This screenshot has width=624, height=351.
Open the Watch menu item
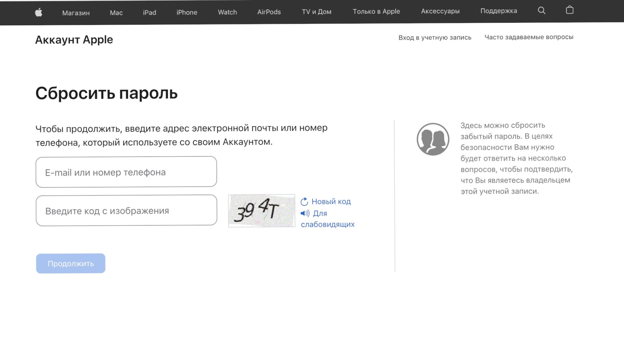227,12
